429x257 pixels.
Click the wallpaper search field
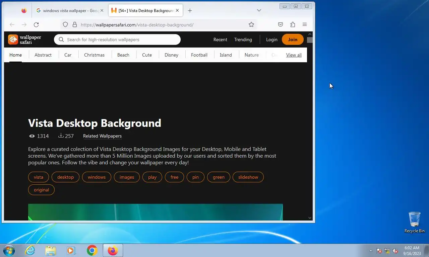point(117,39)
